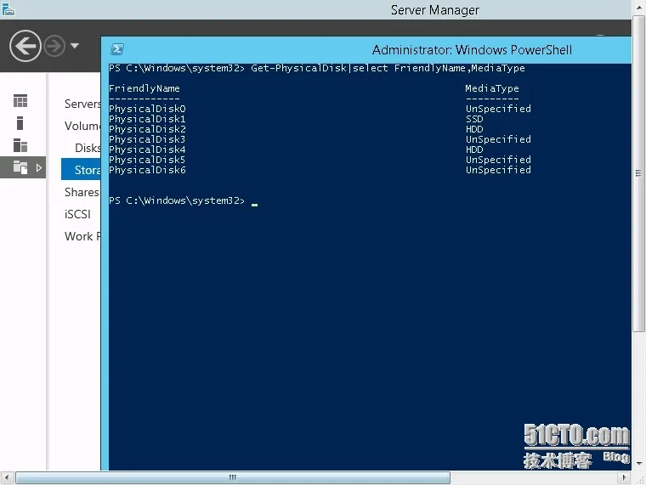Image resolution: width=646 pixels, height=485 pixels.
Task: Open the iSCSI menu item
Action: click(77, 214)
